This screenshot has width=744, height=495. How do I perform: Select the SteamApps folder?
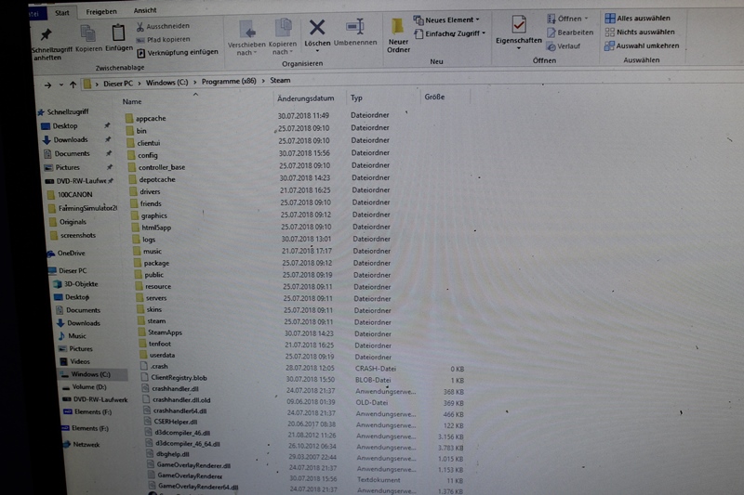pos(160,333)
